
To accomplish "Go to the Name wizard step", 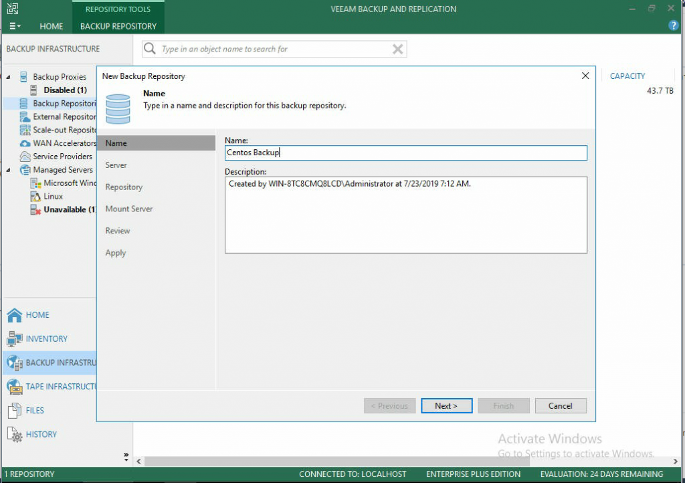I will [157, 143].
